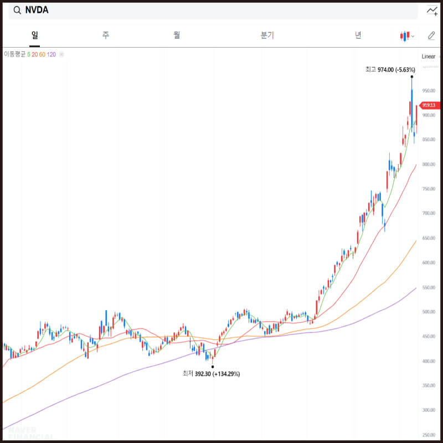This screenshot has width=443, height=443.
Task: Click the 850.00 y-axis price label
Action: [x=429, y=140]
